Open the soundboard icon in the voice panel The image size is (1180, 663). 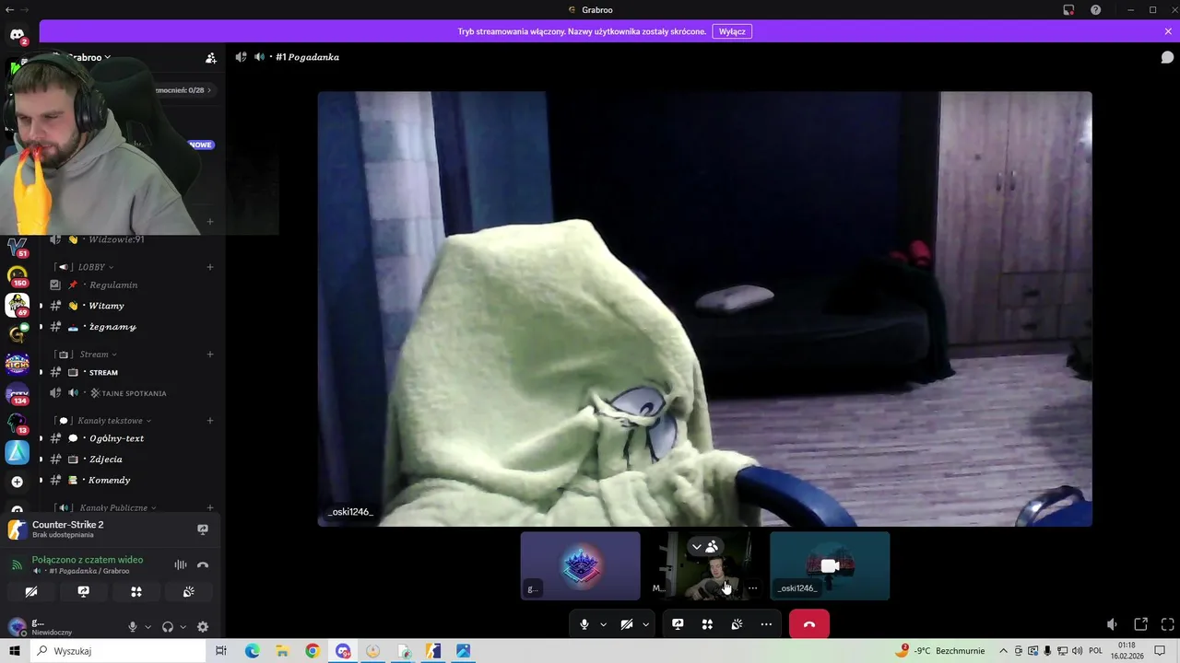click(x=189, y=592)
